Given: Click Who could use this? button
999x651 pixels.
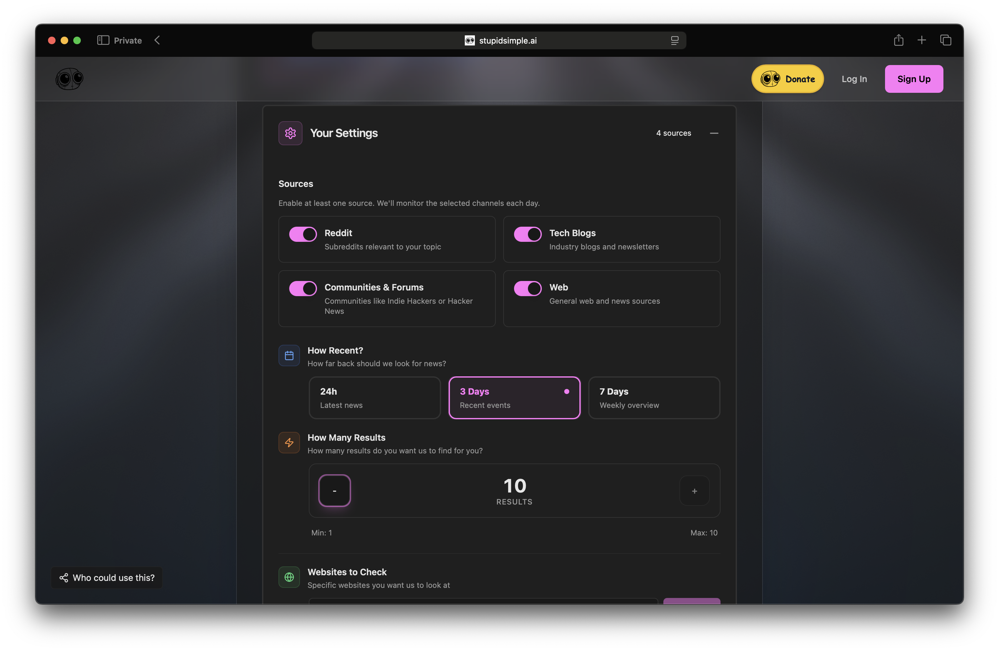Looking at the screenshot, I should 107,577.
